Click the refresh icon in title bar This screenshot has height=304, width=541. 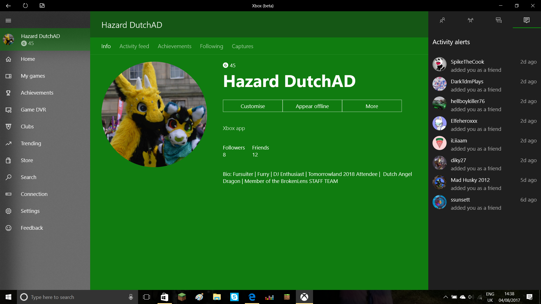[x=25, y=6]
